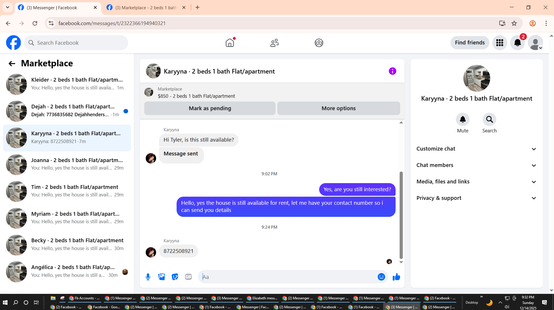Send a voice clip microphone icon

tap(148, 277)
